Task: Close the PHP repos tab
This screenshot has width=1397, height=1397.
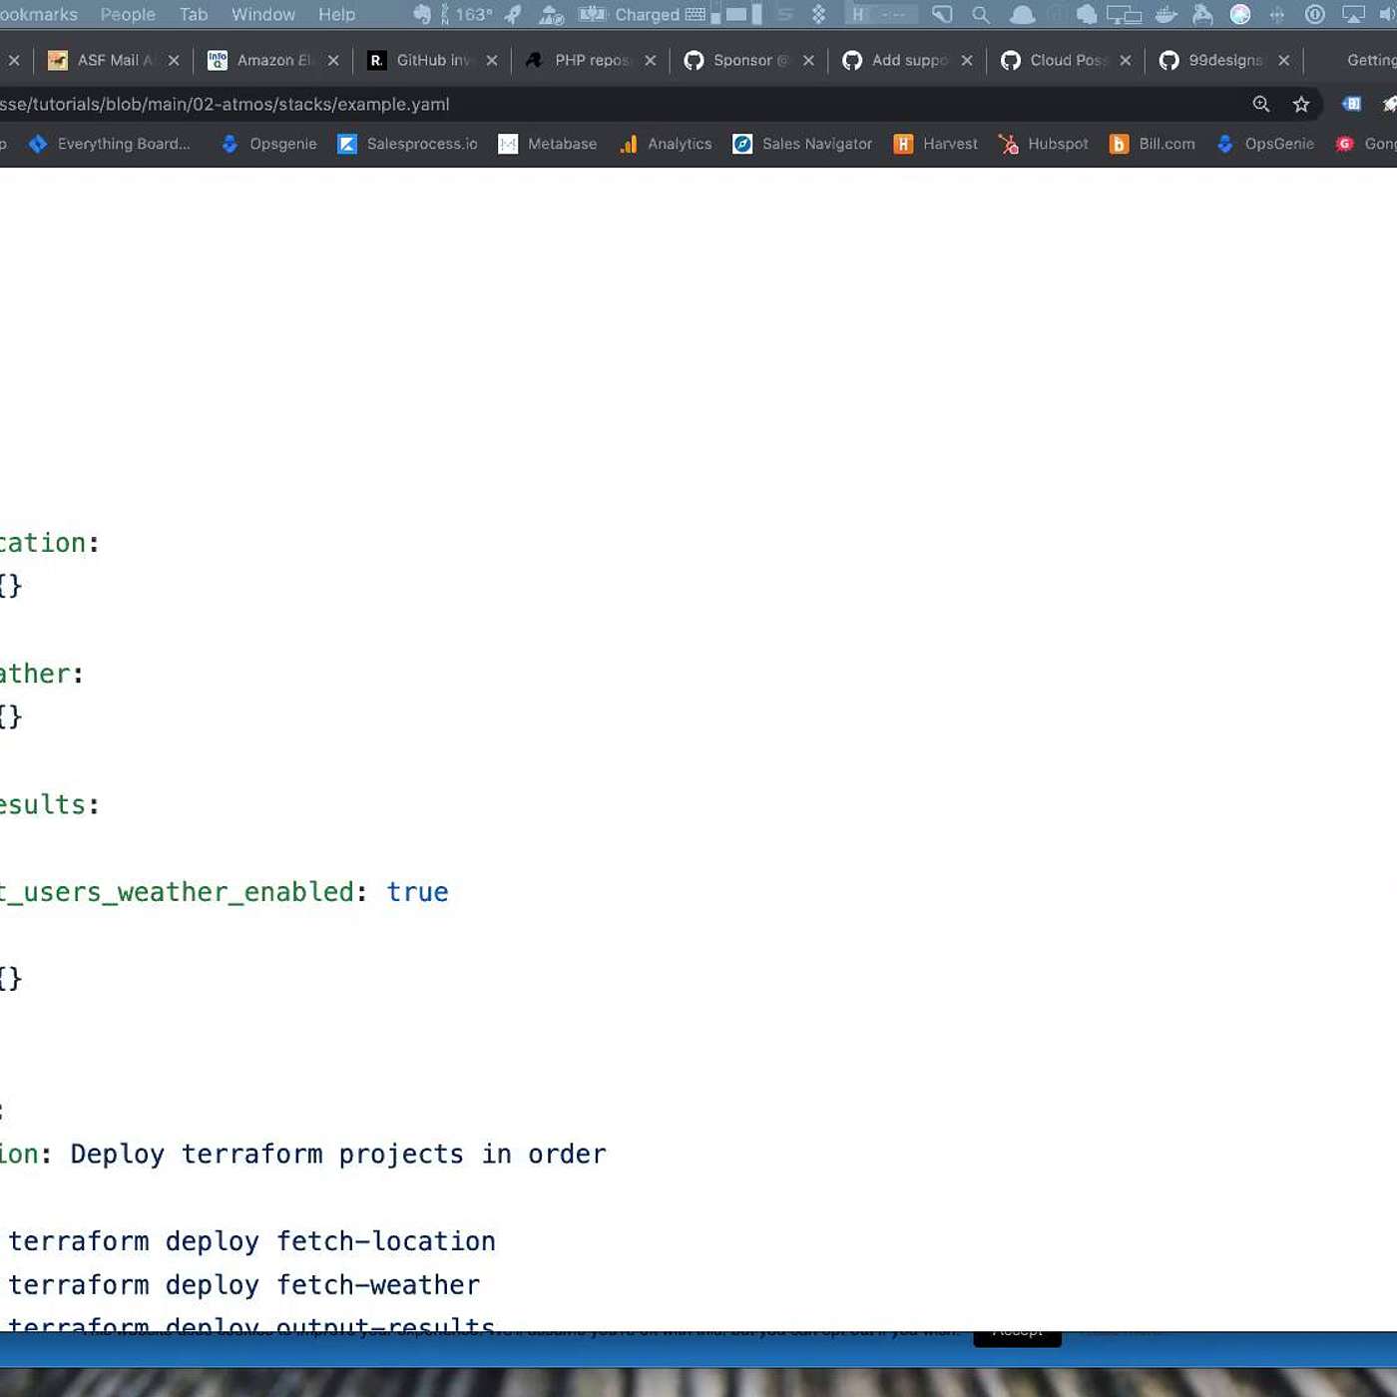Action: 651,61
